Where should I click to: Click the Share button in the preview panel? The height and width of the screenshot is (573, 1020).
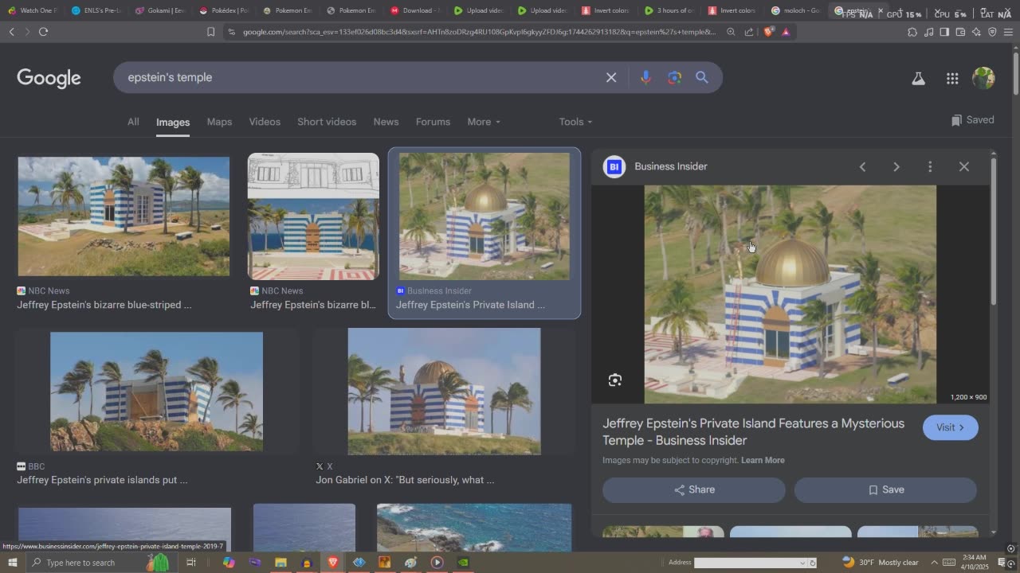(x=693, y=489)
